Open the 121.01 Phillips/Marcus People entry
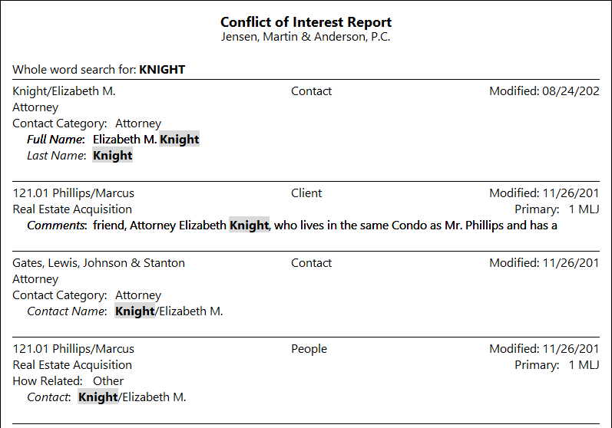The height and width of the screenshot is (428, 612). [x=74, y=348]
